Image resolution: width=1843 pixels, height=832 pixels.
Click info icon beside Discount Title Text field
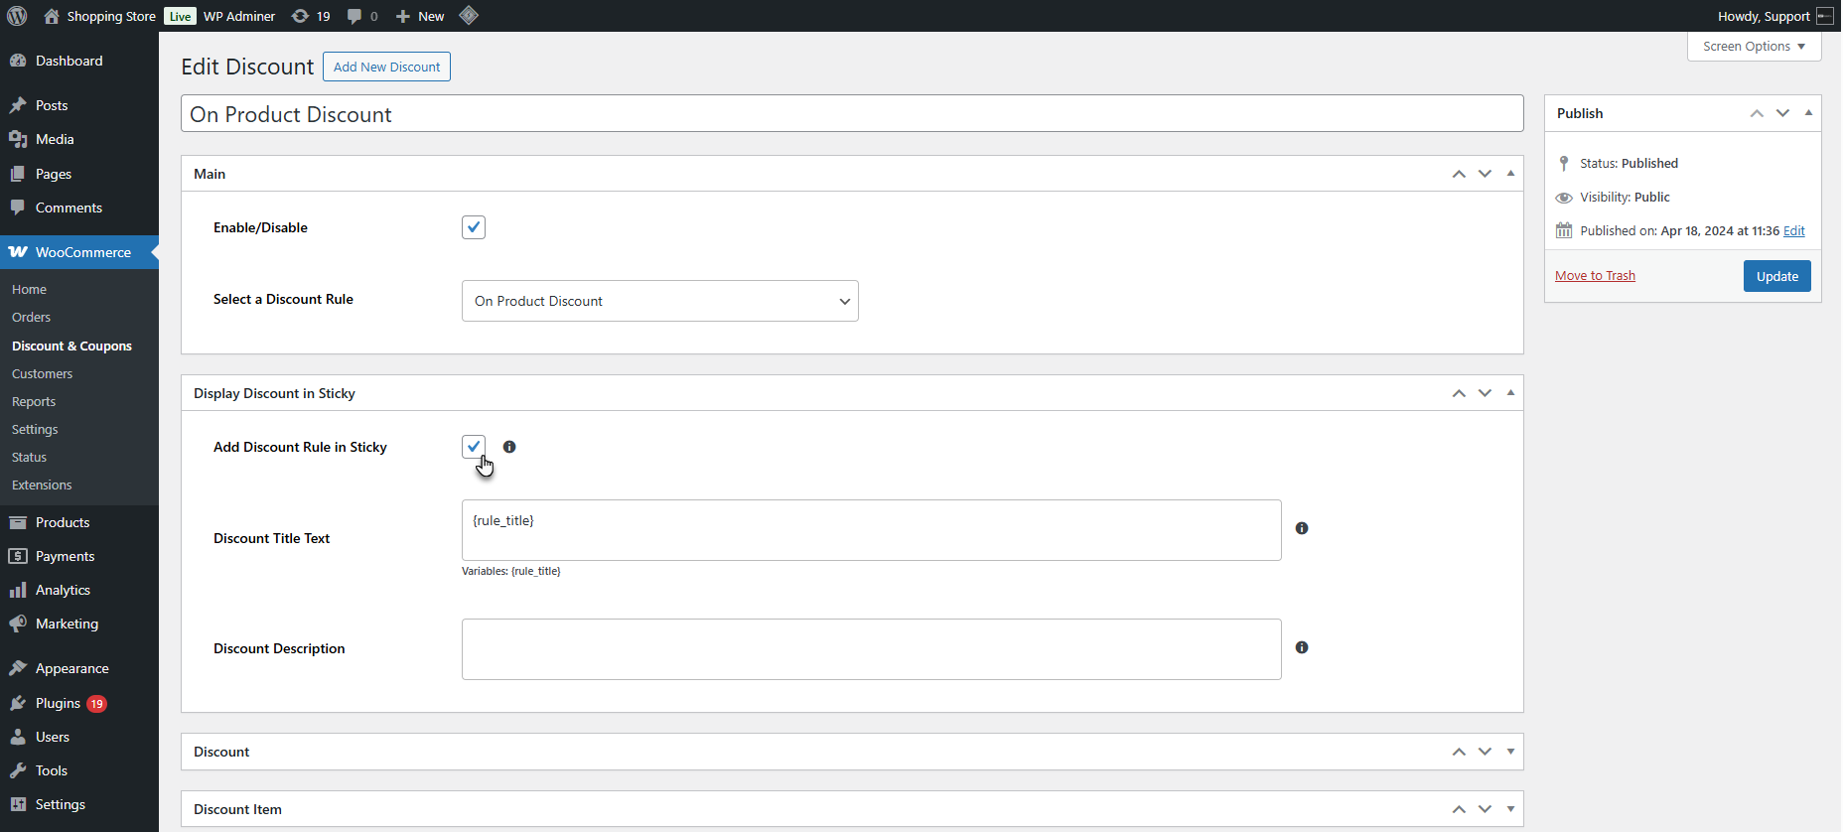click(x=1302, y=528)
